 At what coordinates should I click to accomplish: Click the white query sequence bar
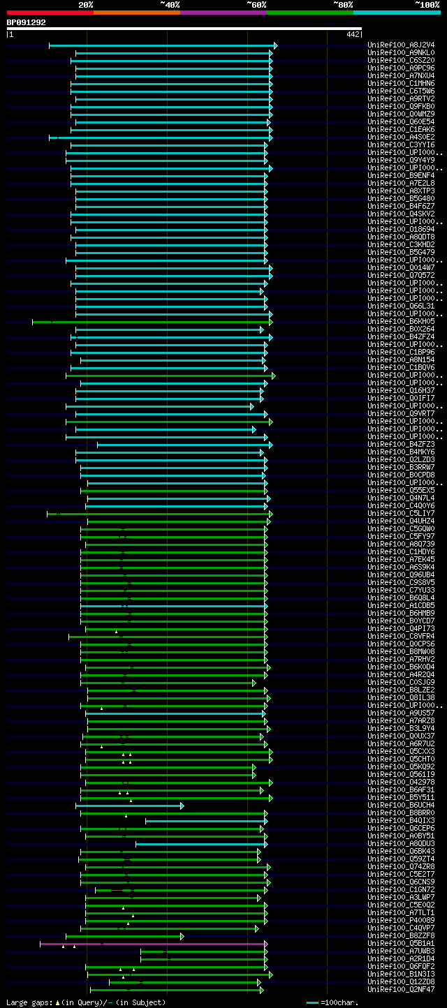(x=184, y=29)
